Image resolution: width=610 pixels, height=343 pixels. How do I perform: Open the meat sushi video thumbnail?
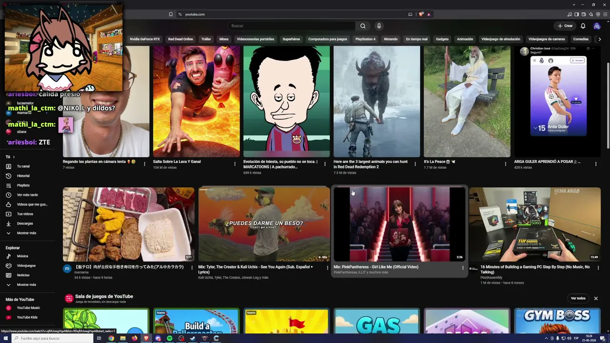129,224
